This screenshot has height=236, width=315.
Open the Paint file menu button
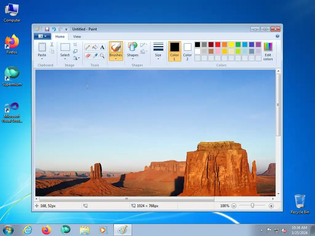coord(42,36)
